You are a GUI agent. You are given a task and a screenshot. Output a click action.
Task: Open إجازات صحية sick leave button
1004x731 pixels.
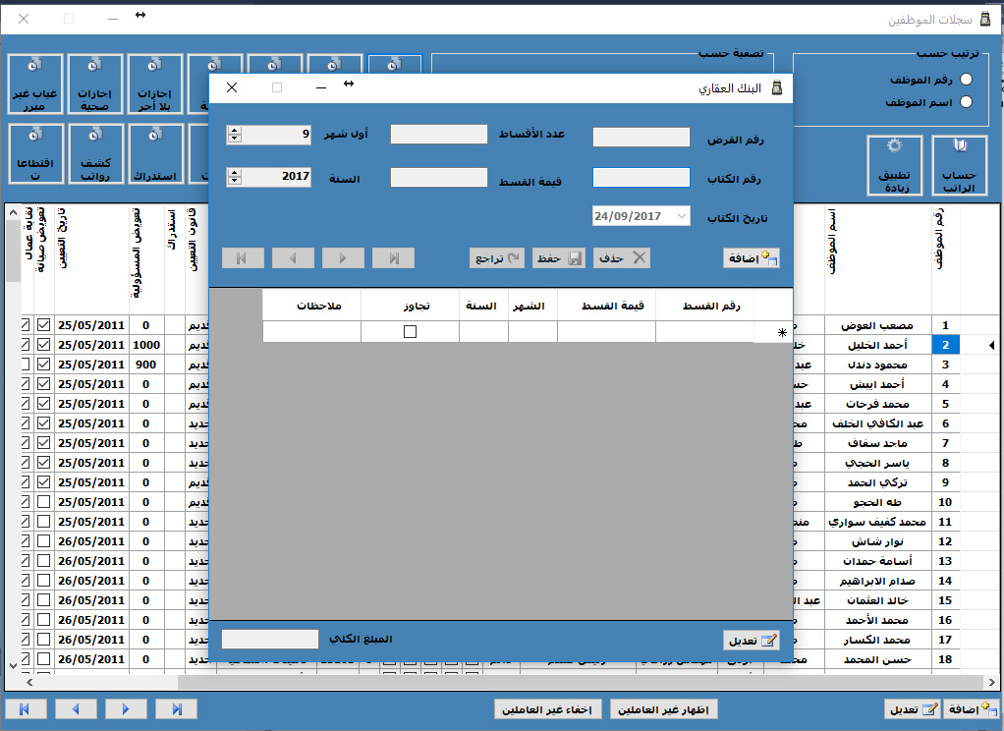[x=95, y=84]
